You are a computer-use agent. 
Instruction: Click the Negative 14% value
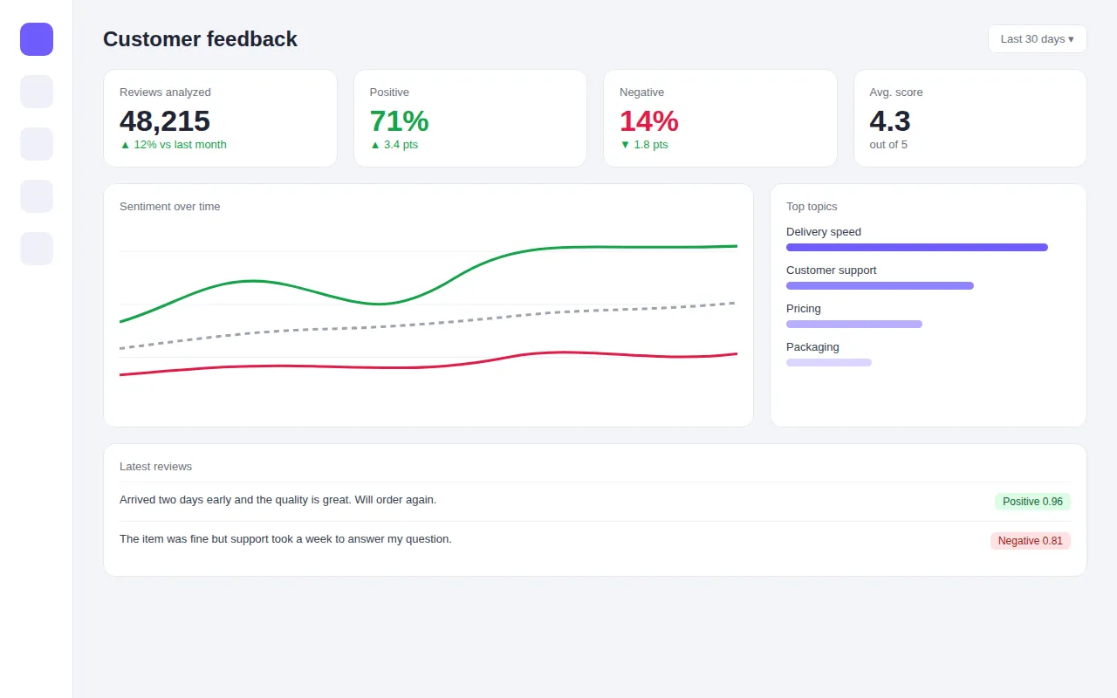pos(649,120)
